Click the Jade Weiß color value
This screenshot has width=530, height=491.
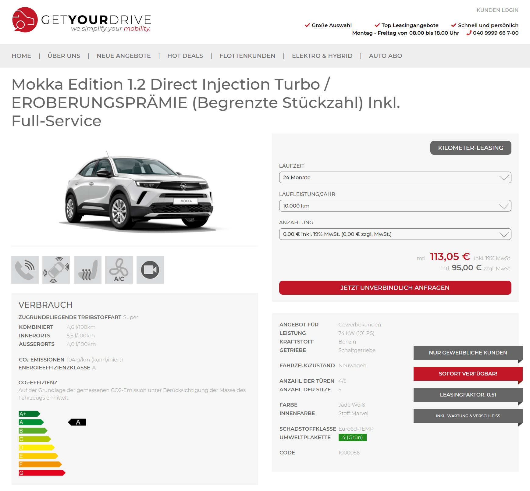[352, 405]
